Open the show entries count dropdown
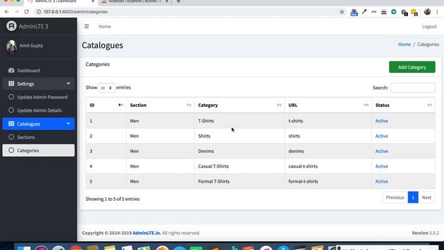The height and width of the screenshot is (250, 444). [x=107, y=88]
